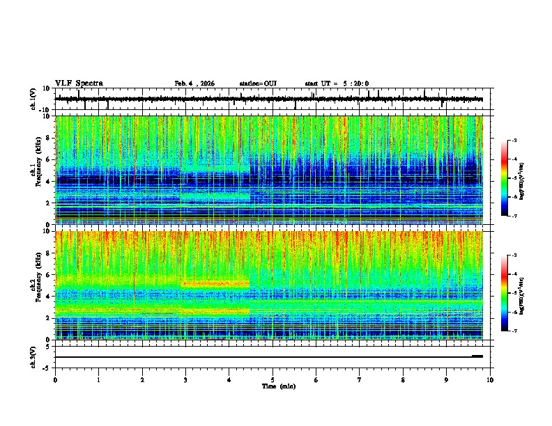Click the "7" tick label on time axis
This screenshot has height=426, width=552.
360,380
